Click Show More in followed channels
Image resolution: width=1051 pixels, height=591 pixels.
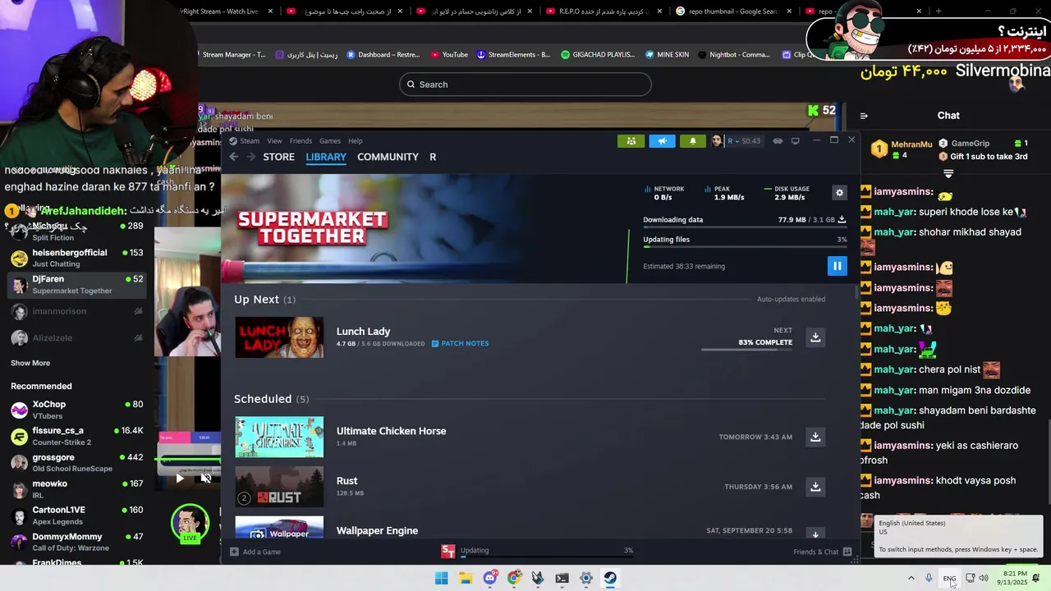click(x=30, y=363)
